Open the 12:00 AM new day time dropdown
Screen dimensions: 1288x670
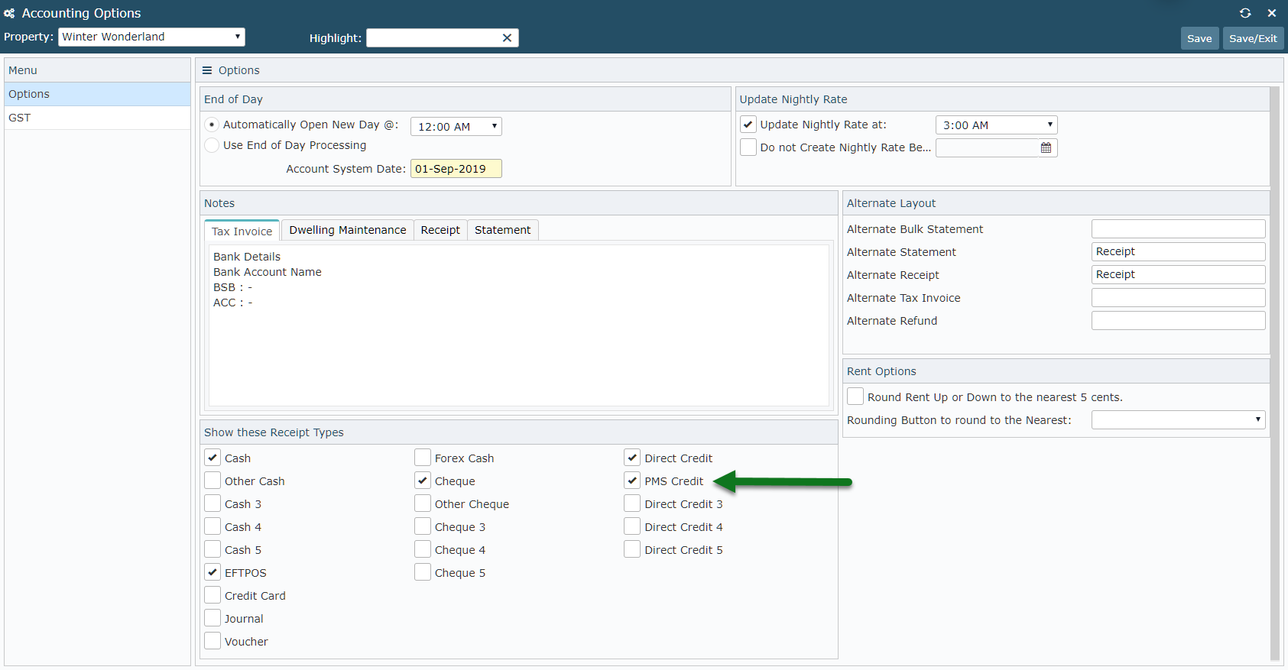click(456, 127)
